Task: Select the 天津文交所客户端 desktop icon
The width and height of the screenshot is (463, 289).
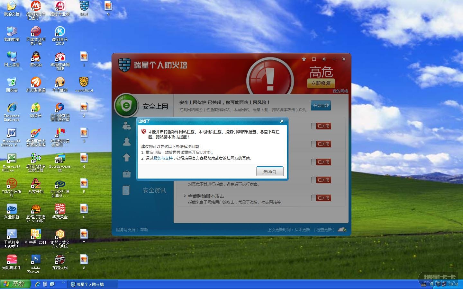Action: point(36,36)
